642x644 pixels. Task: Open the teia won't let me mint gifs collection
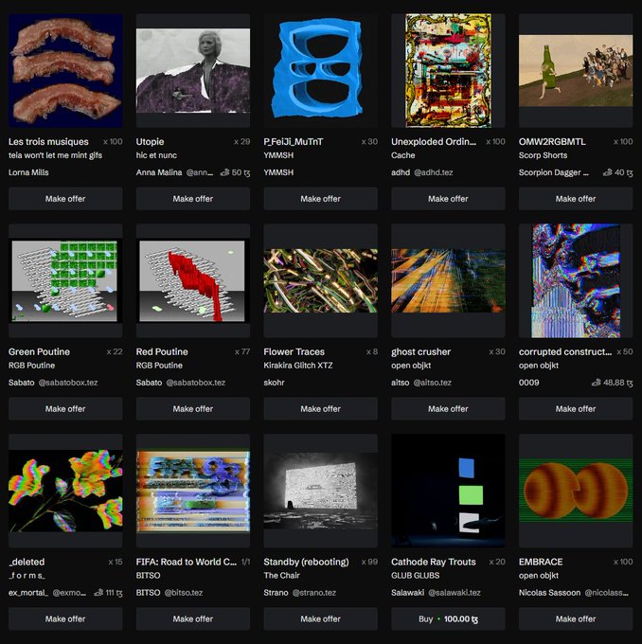coord(56,155)
